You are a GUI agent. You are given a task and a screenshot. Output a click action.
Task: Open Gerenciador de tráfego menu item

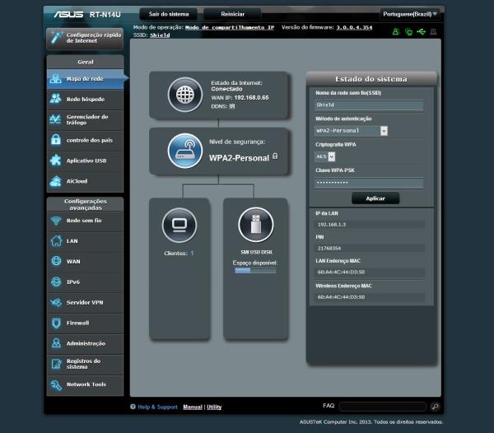pos(85,119)
